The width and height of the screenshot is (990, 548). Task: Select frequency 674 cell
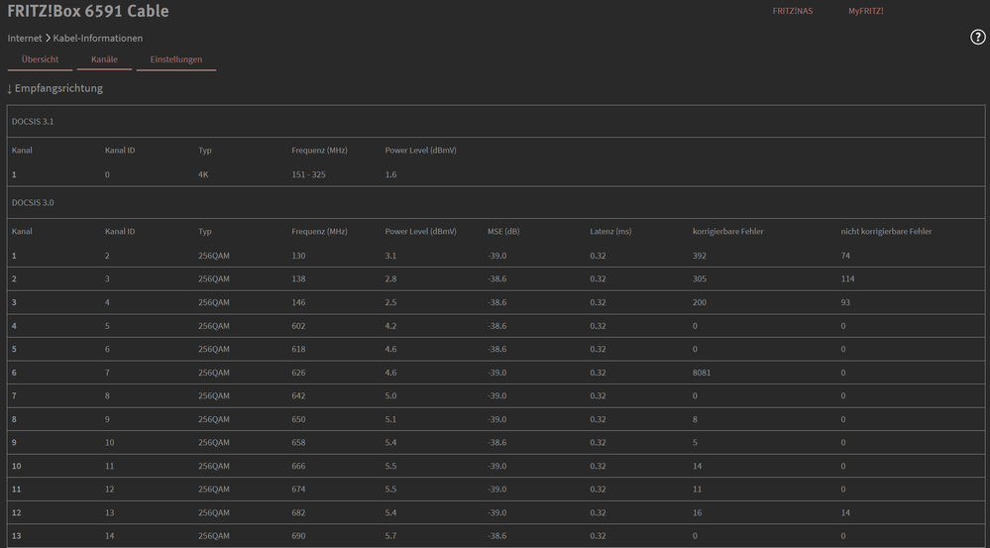pos(298,490)
